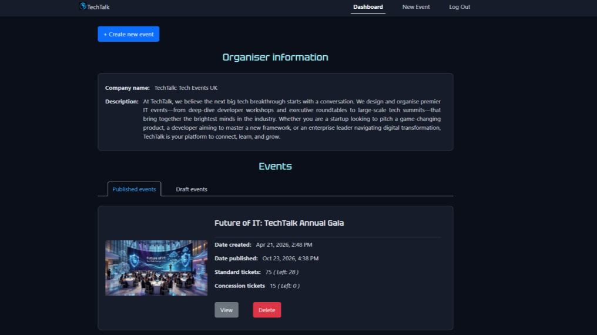
Task: Select the Published events tab
Action: 134,189
